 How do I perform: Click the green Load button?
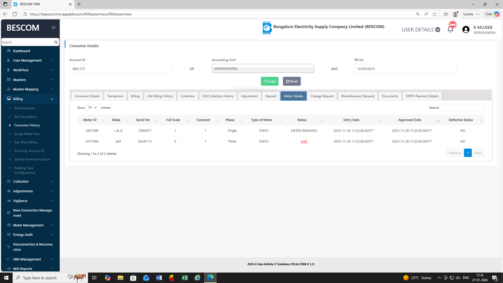click(x=270, y=81)
